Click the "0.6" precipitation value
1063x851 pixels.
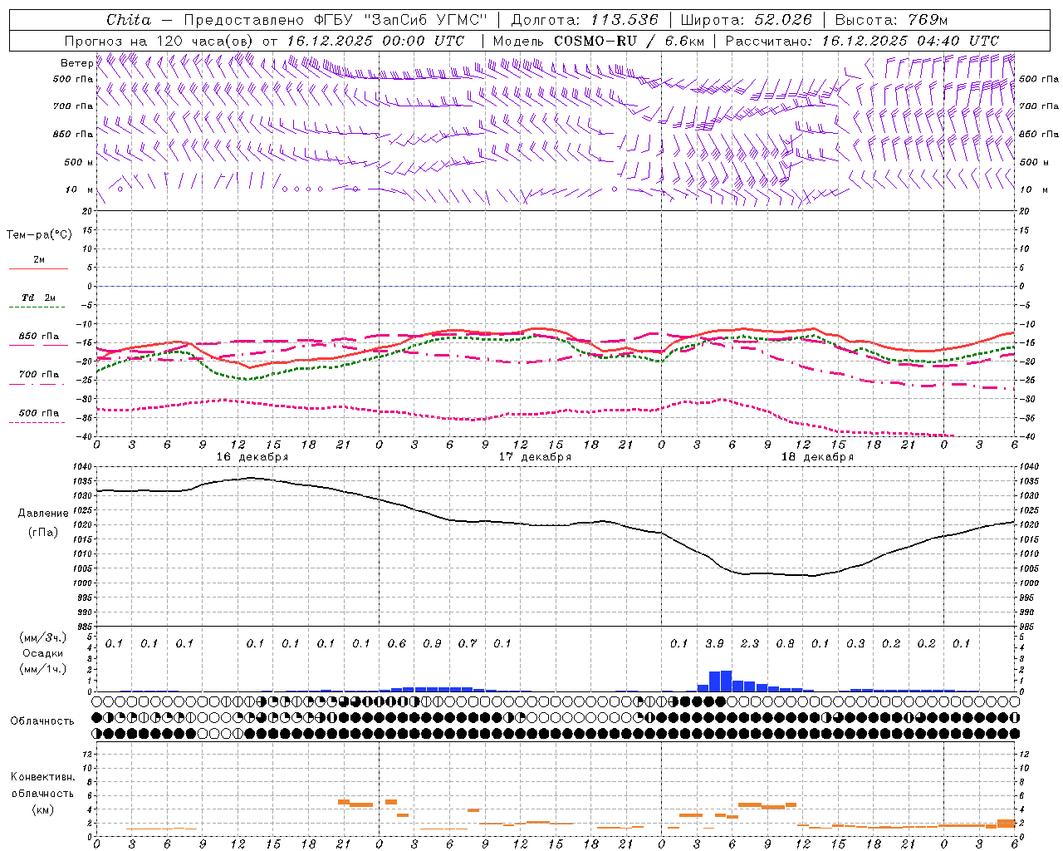[397, 643]
